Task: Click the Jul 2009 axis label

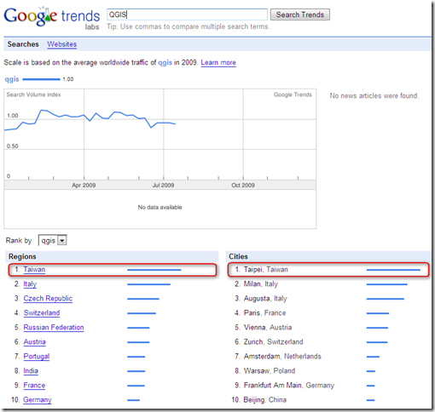Action: pyautogui.click(x=163, y=186)
